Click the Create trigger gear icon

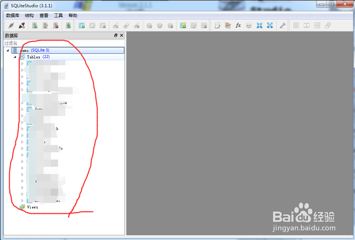click(149, 25)
